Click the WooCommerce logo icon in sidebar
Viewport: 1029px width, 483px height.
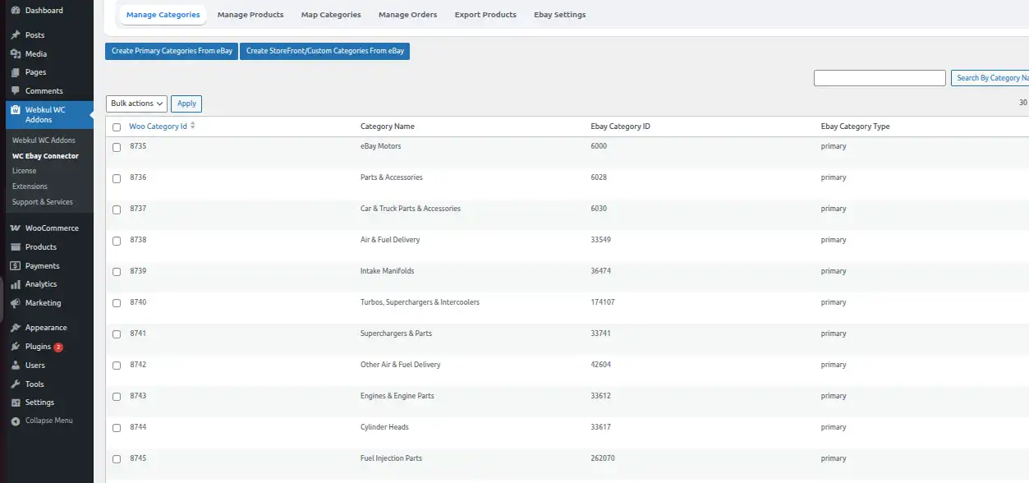[16, 228]
